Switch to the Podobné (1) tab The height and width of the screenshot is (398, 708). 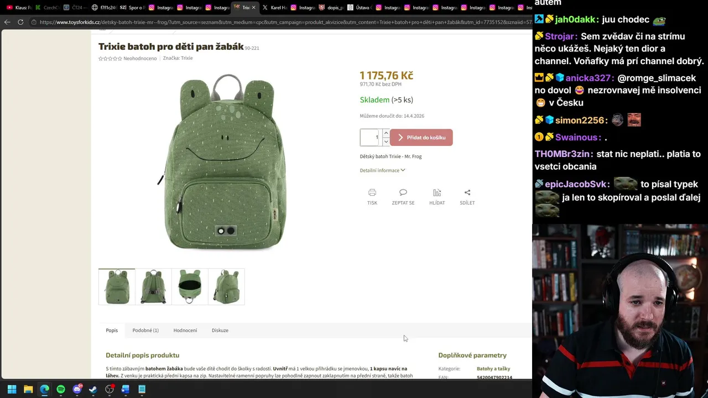point(145,330)
